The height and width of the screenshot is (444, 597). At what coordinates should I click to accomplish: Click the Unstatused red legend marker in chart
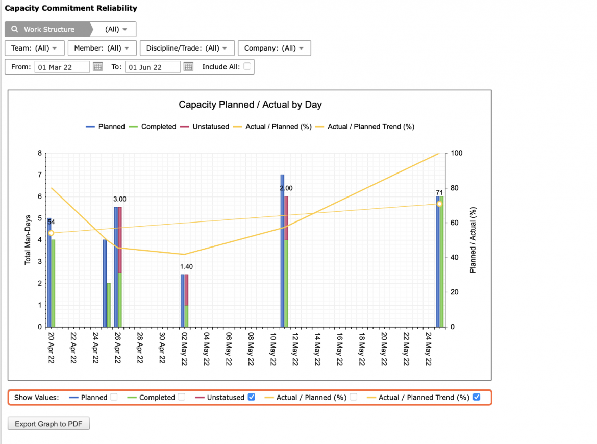(184, 127)
